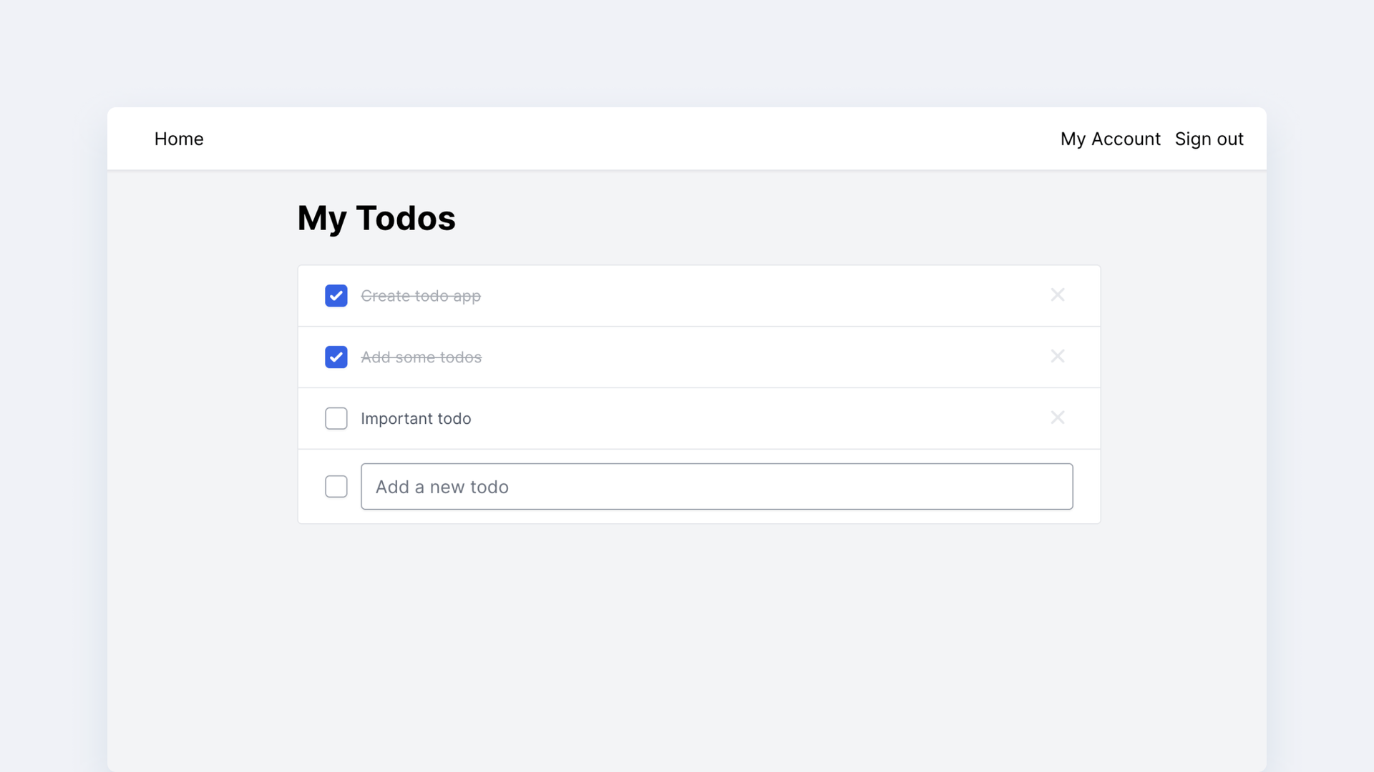Click the 'Create todo app' strikethrough label
This screenshot has width=1374, height=772.
(421, 296)
